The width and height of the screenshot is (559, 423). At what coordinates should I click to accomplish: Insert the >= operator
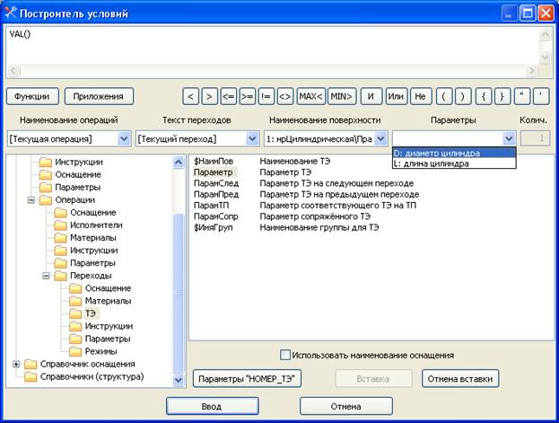(x=248, y=96)
